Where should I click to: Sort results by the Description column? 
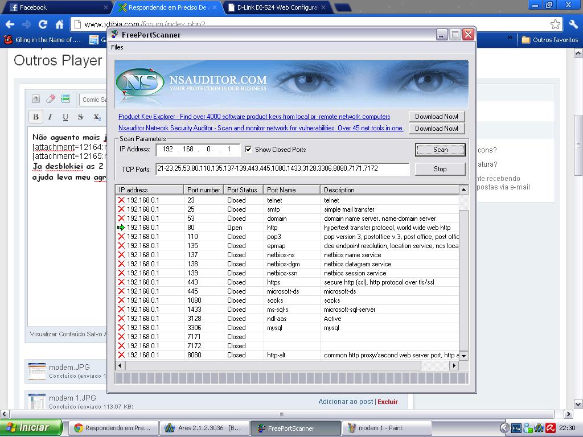[390, 190]
